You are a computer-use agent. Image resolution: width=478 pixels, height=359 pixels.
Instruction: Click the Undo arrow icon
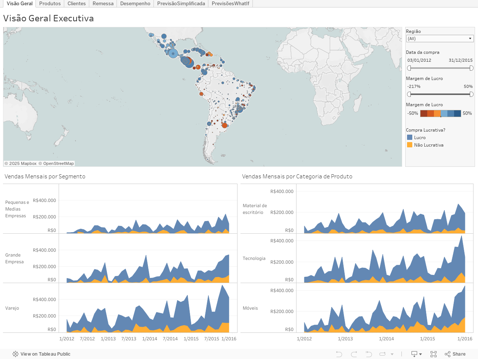pyautogui.click(x=339, y=354)
